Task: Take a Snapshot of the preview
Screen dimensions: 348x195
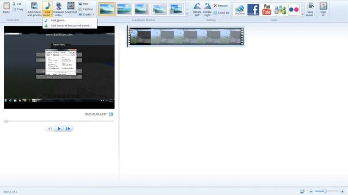Action: (71, 8)
